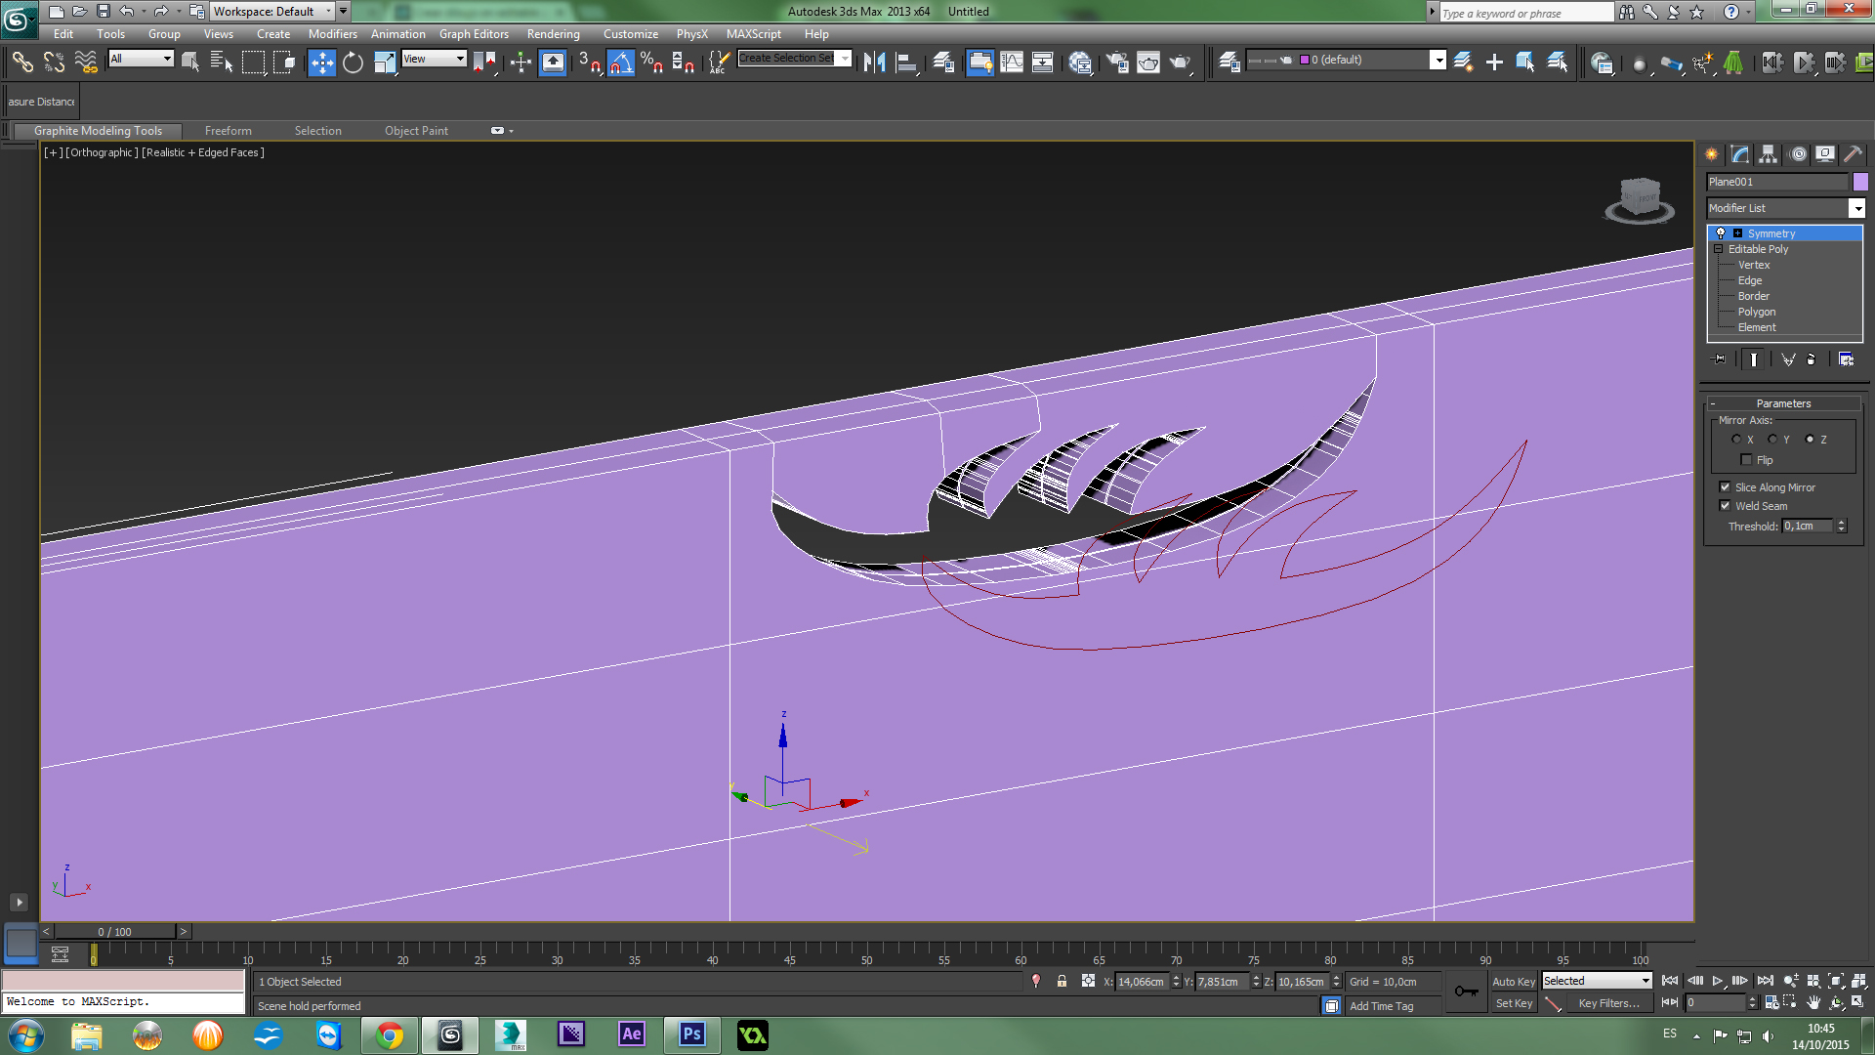Click the Mirror tool icon
Image resolution: width=1875 pixels, height=1055 pixels.
(874, 63)
